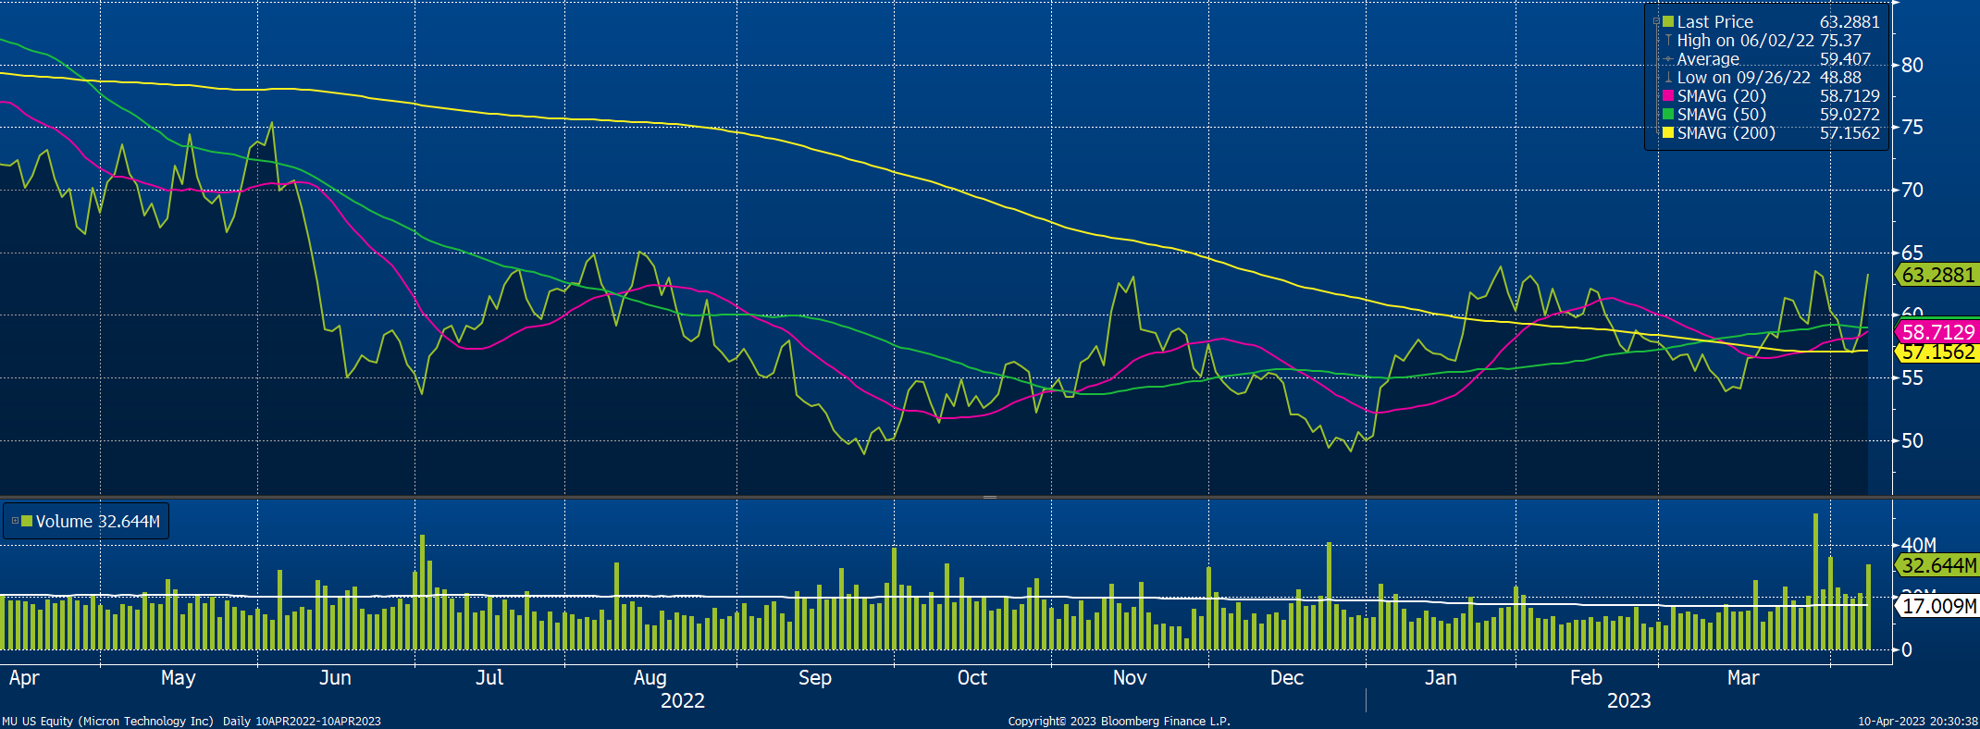Click the Average marker icon in legend
The width and height of the screenshot is (1980, 729).
1668,59
